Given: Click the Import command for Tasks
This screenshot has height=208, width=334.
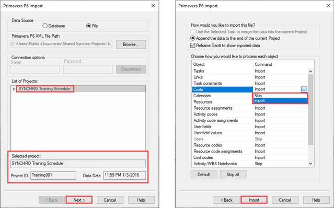Looking at the screenshot, I should tap(260, 71).
